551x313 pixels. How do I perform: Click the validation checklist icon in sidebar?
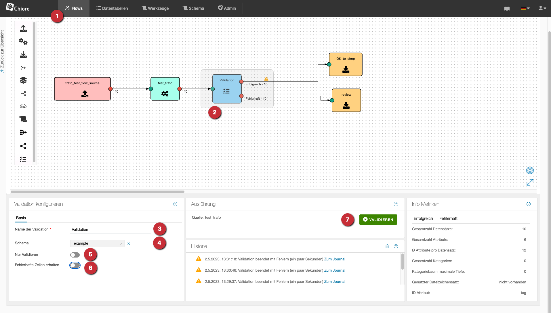(x=23, y=159)
